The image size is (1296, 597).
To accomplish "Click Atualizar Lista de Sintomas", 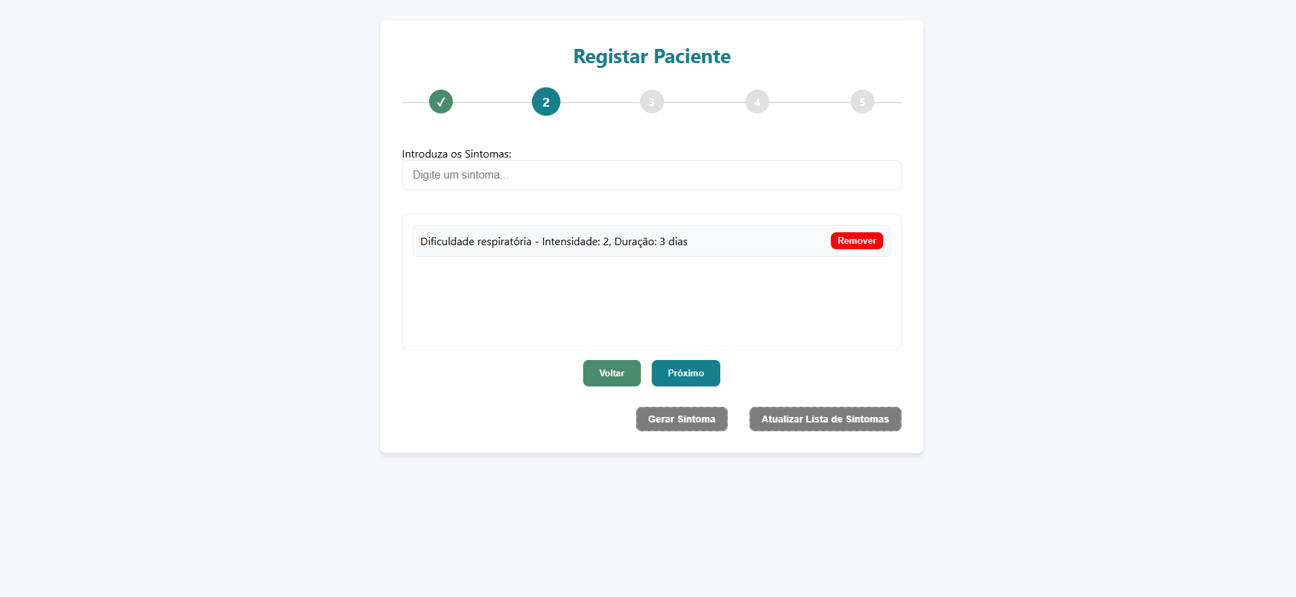I will click(824, 419).
